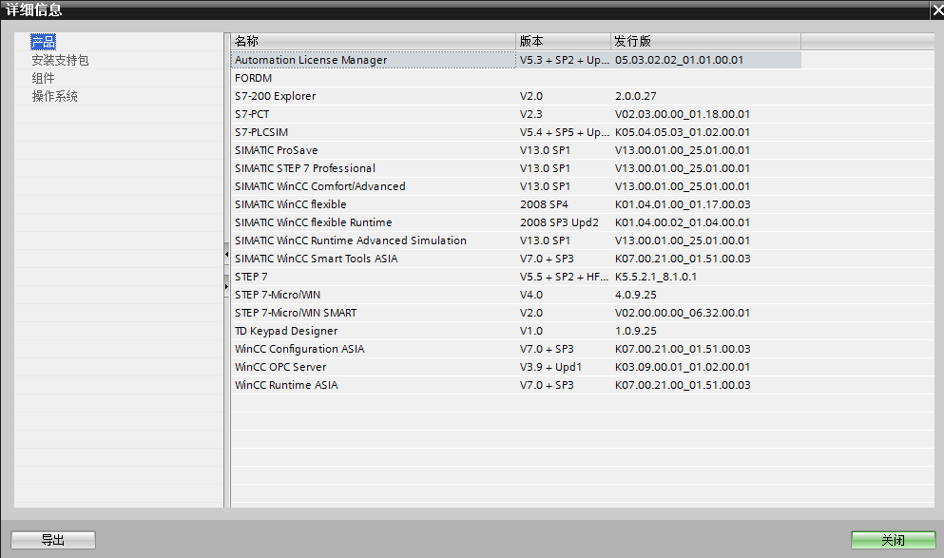This screenshot has width=944, height=558.
Task: Click release V02.00.00.00_06.32.00.01
Action: [x=683, y=313]
